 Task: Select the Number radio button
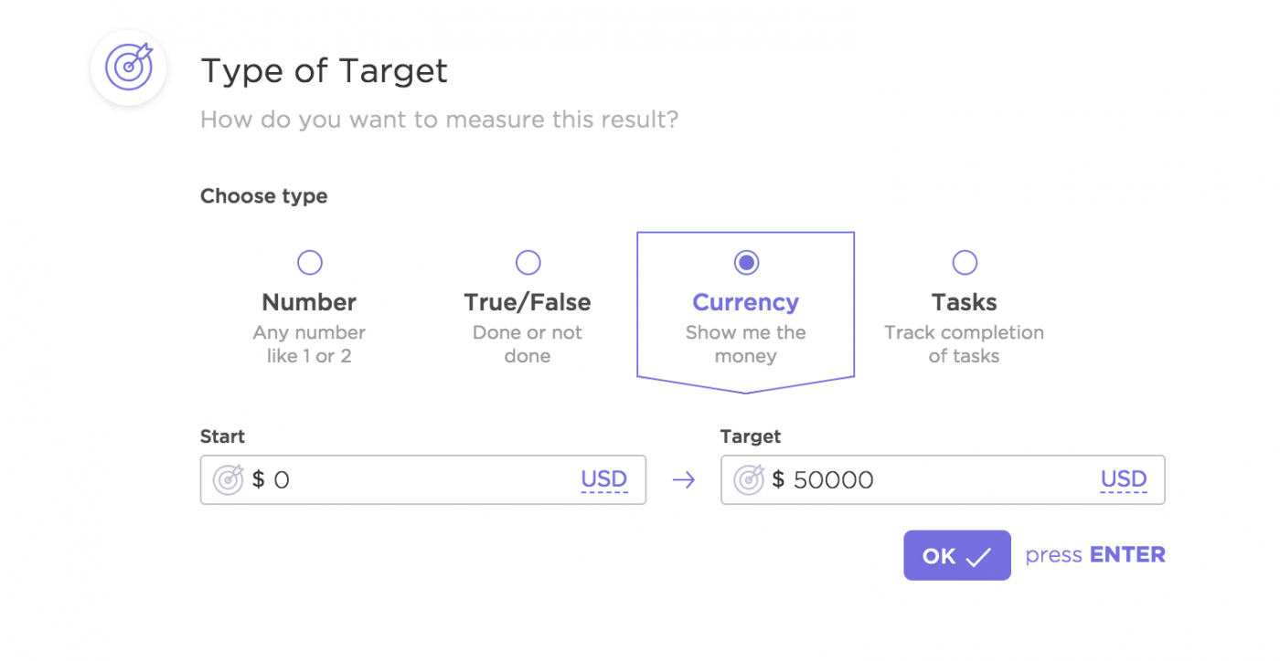pyautogui.click(x=310, y=263)
